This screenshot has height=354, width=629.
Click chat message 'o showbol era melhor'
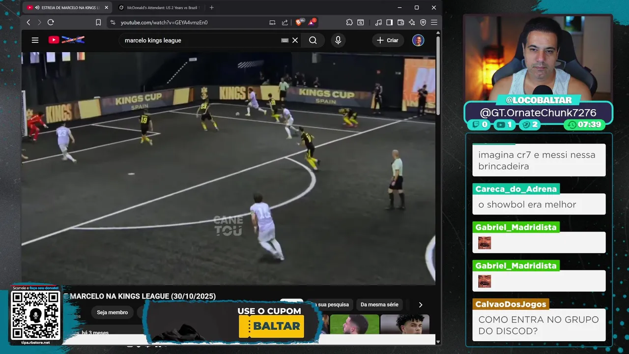click(x=527, y=205)
